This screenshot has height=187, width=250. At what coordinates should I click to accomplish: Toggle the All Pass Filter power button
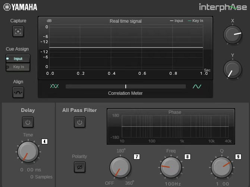[x=79, y=122]
